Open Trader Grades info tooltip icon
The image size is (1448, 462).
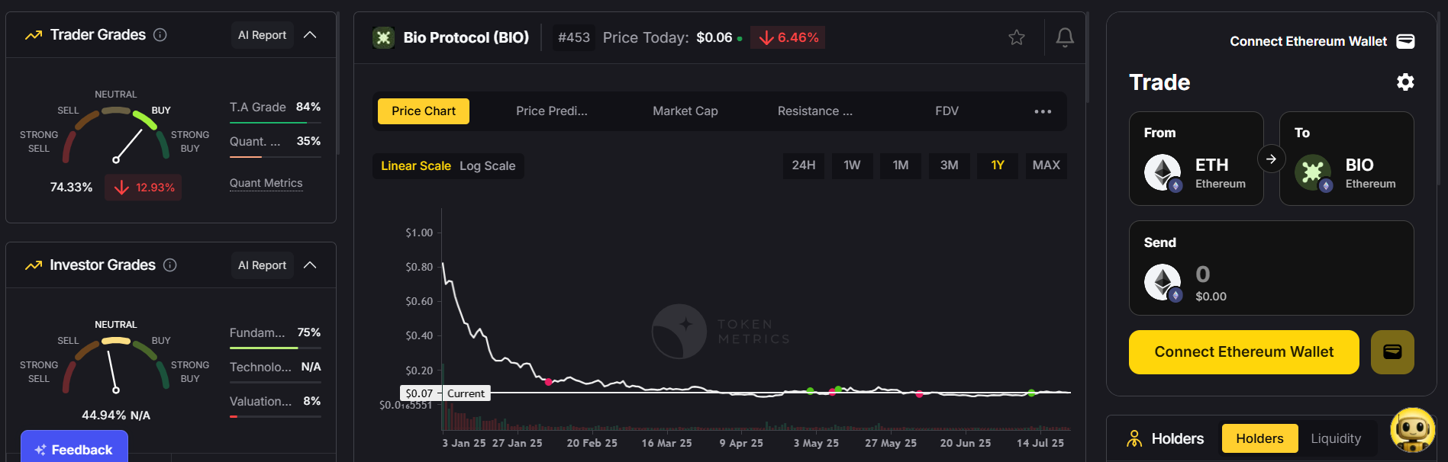point(160,35)
